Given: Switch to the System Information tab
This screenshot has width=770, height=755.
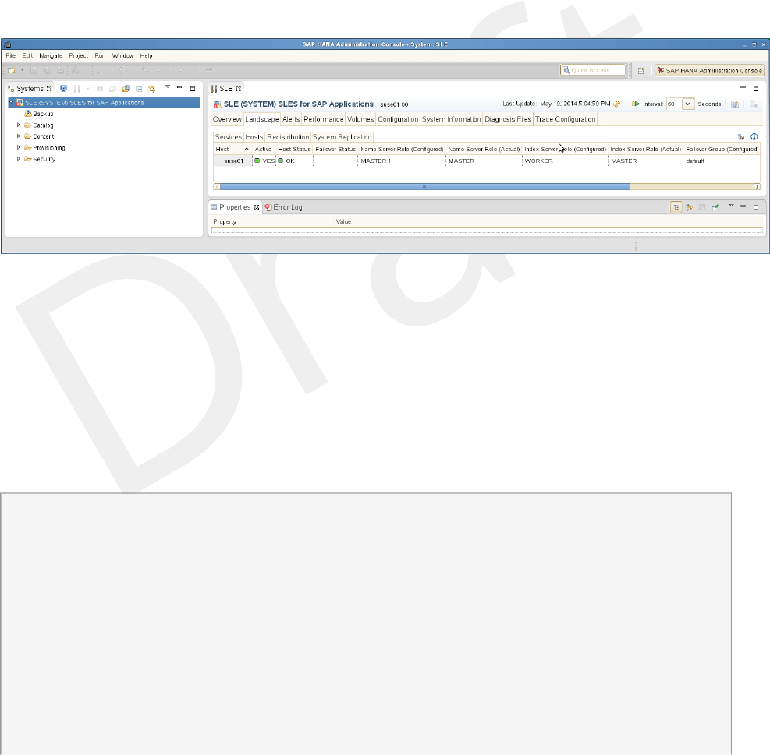Looking at the screenshot, I should point(451,119).
